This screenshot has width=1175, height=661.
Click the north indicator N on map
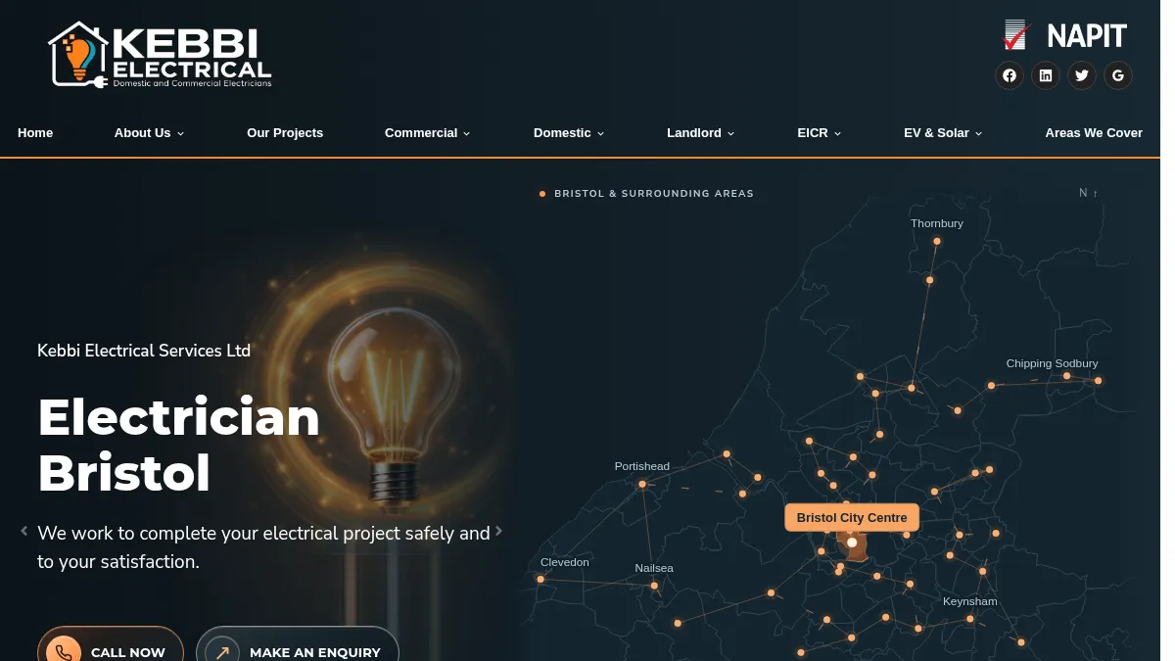click(x=1088, y=193)
